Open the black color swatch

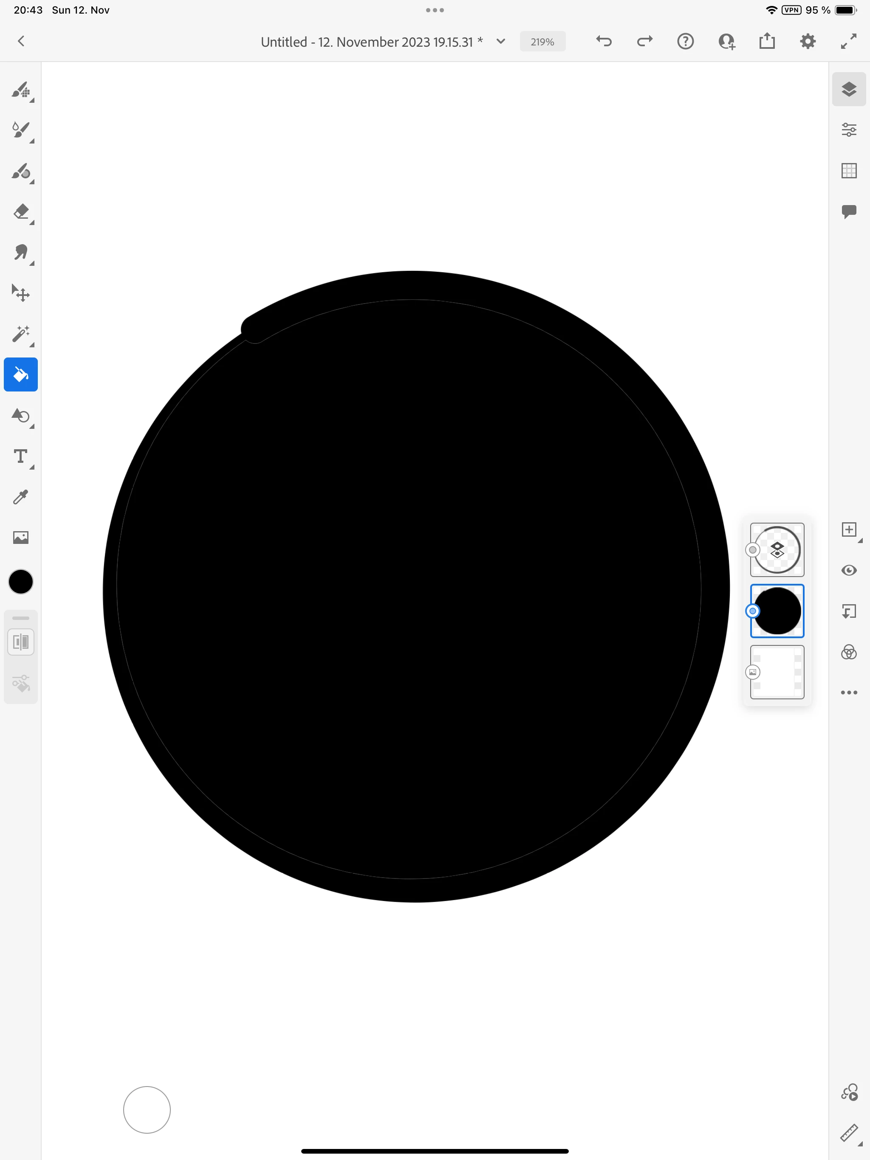[x=20, y=582]
